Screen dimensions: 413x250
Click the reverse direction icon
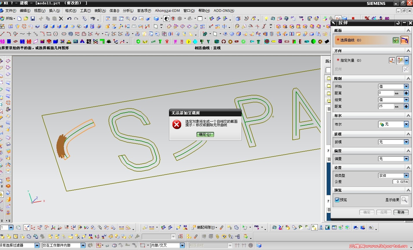[405, 69]
